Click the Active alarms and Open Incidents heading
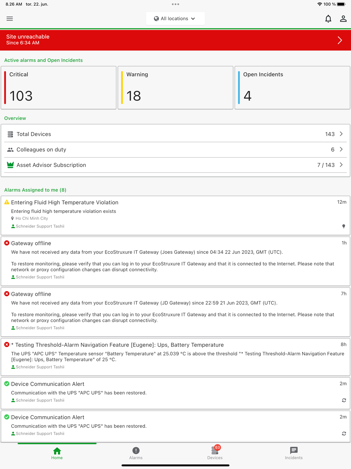This screenshot has width=351, height=469. click(44, 60)
